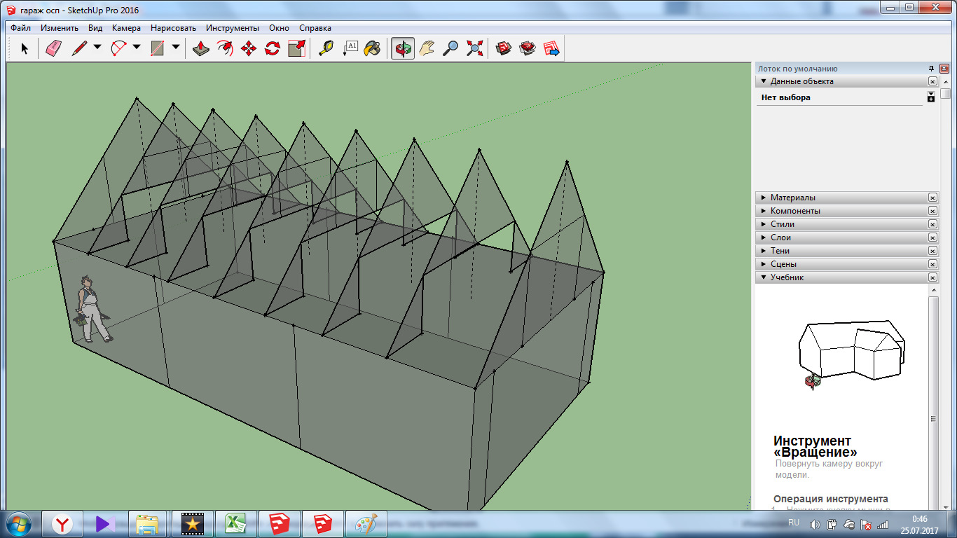The image size is (957, 538).
Task: Expand the Сцены panel
Action: pos(764,264)
